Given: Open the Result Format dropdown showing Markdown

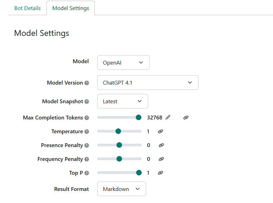Looking at the screenshot, I should (x=121, y=189).
